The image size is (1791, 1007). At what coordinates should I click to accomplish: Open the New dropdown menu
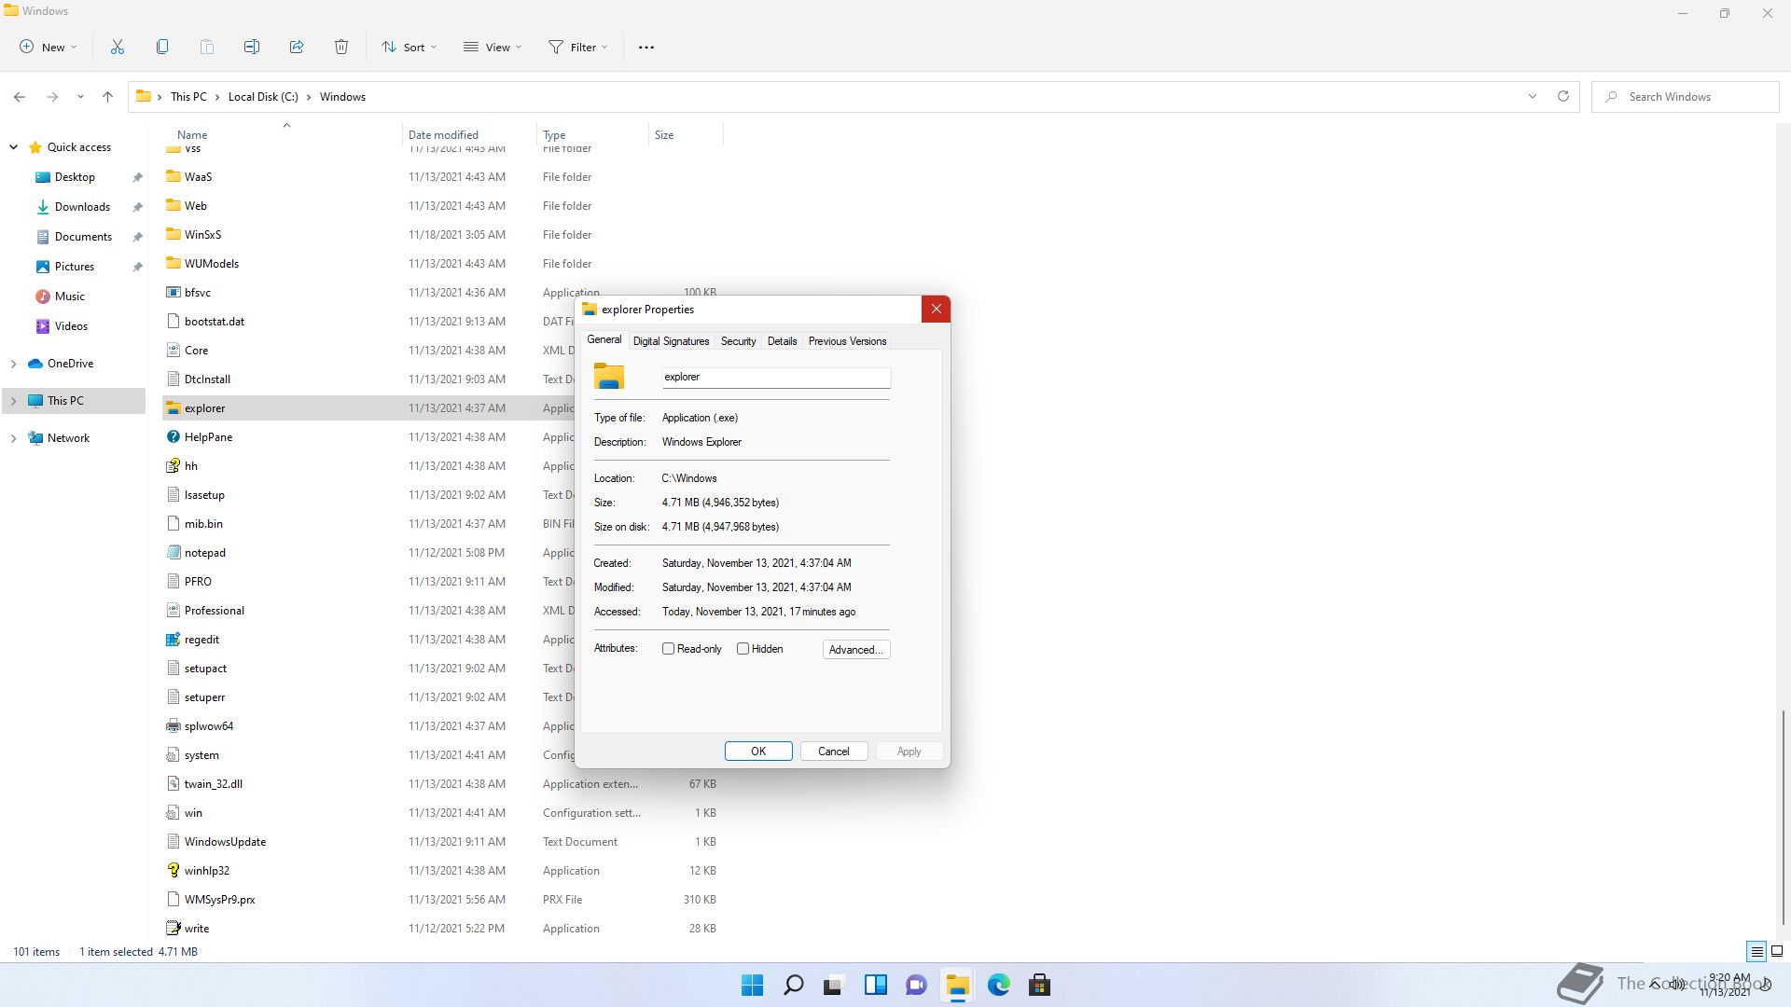tap(49, 48)
